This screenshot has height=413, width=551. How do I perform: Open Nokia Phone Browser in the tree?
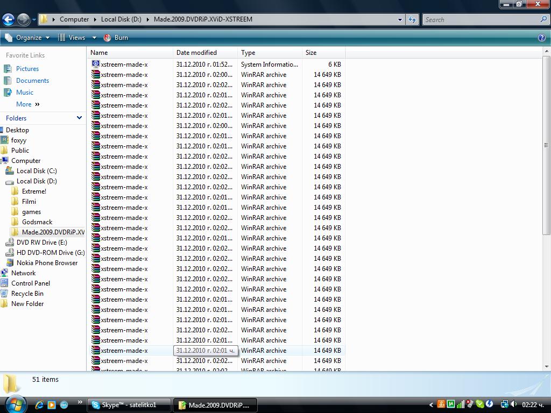coord(47,262)
